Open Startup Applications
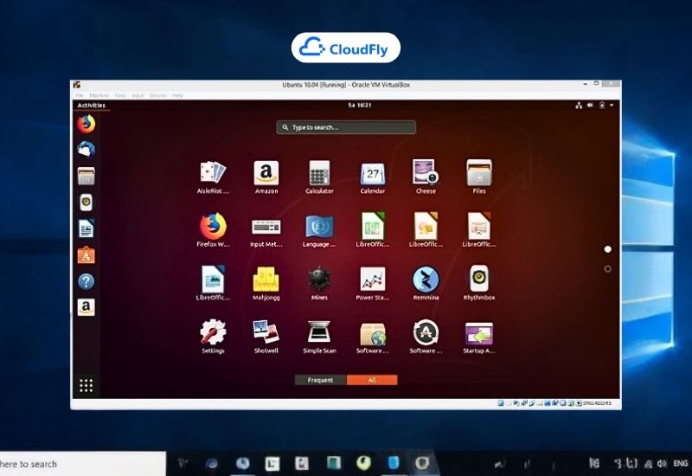This screenshot has width=692, height=476. point(479,337)
